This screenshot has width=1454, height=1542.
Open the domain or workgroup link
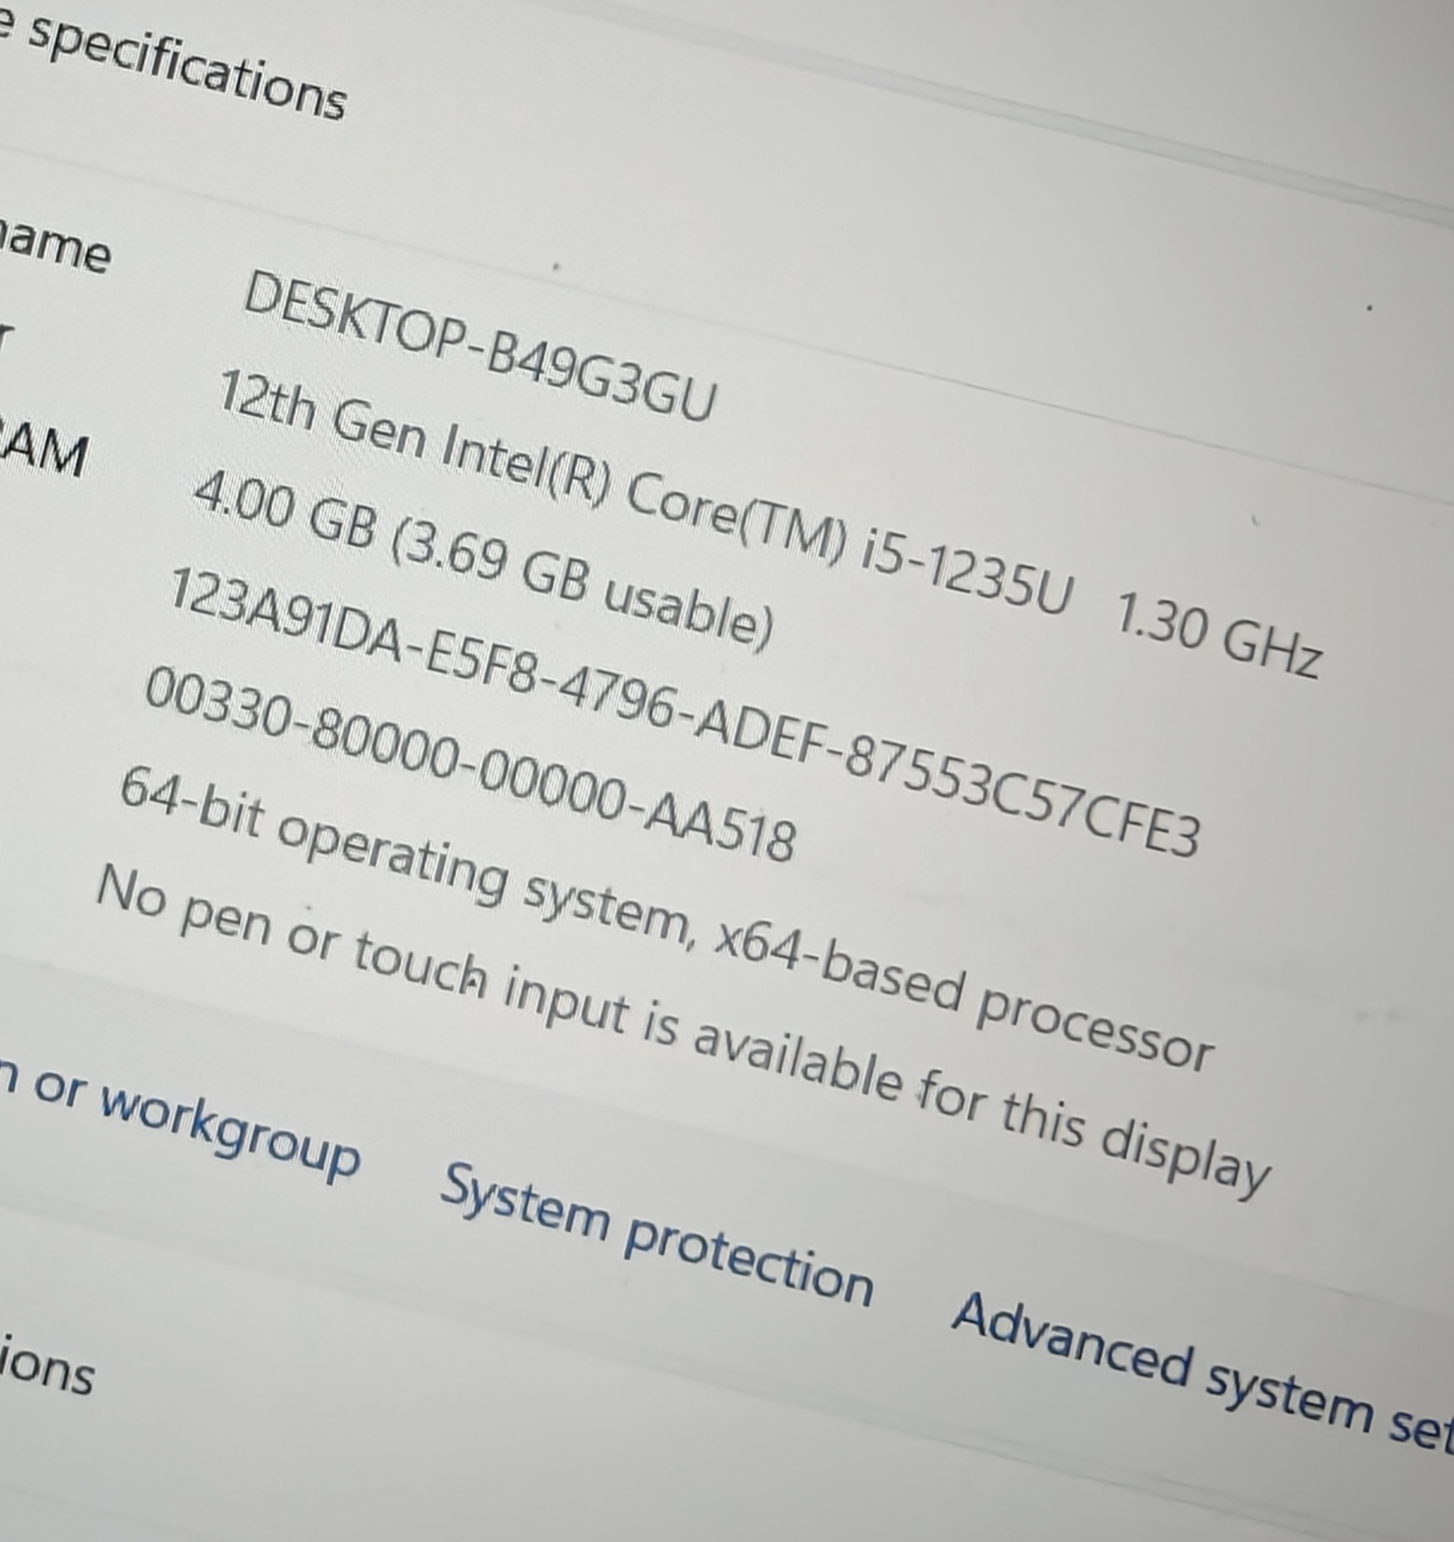(179, 1118)
